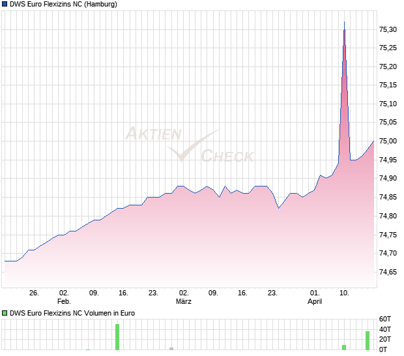Click the '26.' date axis label
The height and width of the screenshot is (356, 404).
34,293
